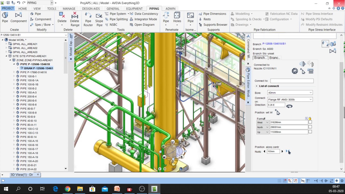
Task: Click the Supports Browser button
Action: click(213, 25)
